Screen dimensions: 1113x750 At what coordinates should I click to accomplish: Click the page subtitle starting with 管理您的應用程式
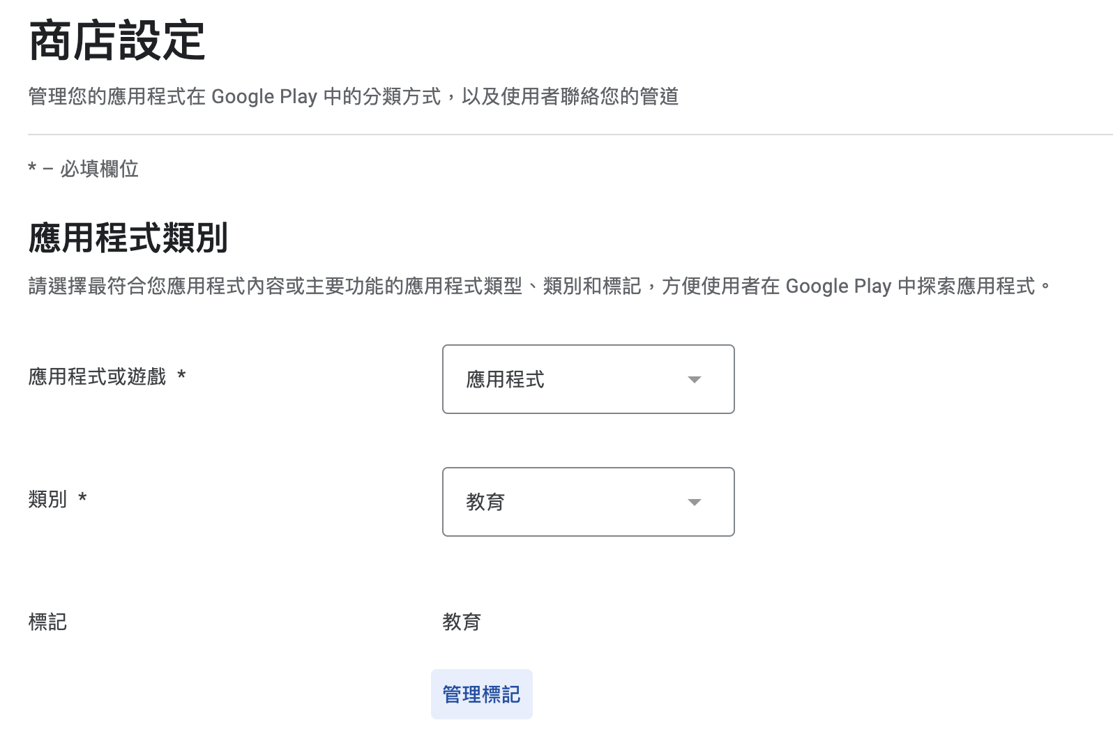tap(353, 96)
